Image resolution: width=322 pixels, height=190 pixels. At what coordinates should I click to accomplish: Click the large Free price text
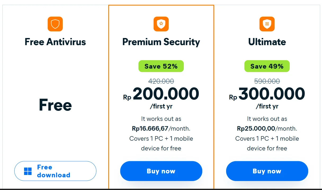[x=55, y=105]
